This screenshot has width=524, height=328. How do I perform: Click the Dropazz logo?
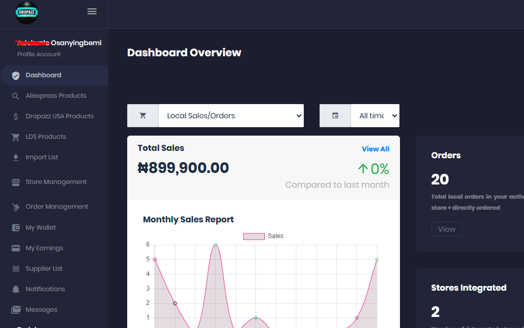[27, 13]
